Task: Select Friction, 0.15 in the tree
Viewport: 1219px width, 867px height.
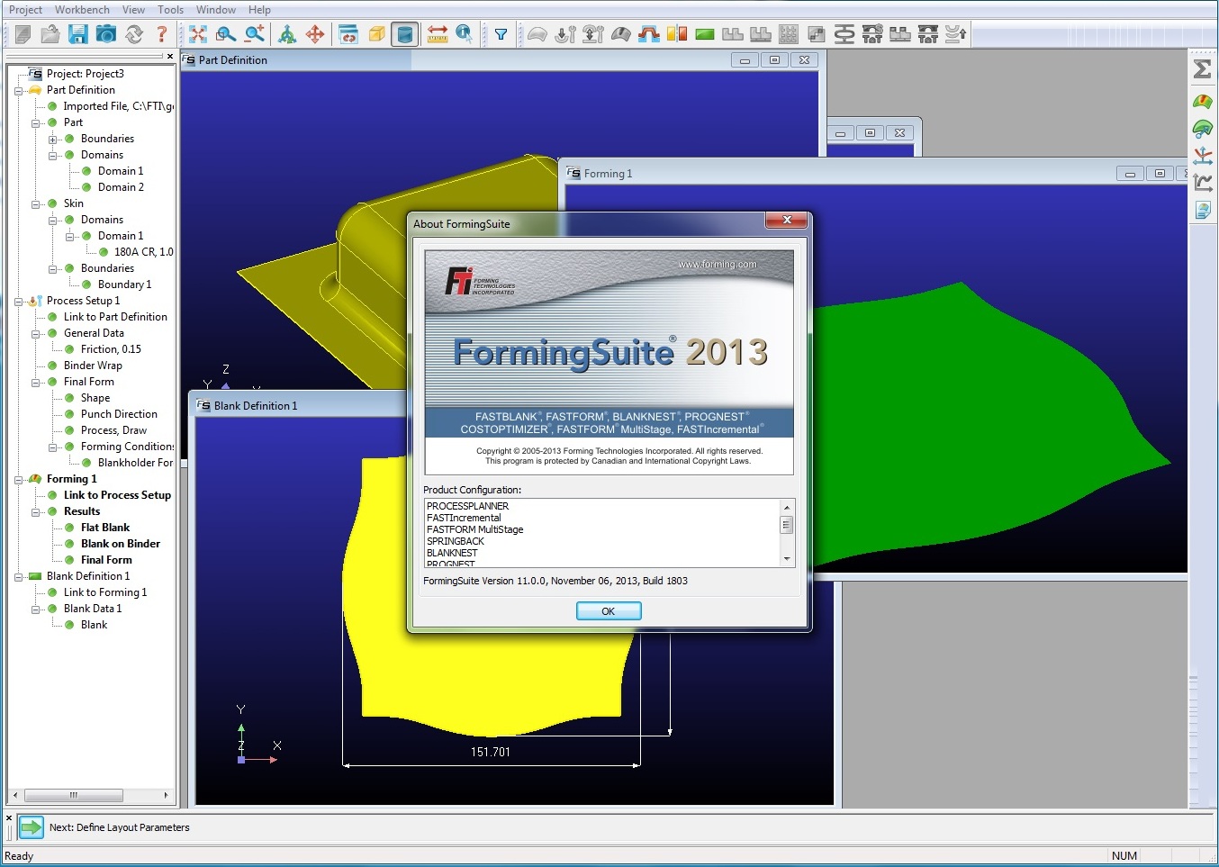Action: [x=111, y=349]
